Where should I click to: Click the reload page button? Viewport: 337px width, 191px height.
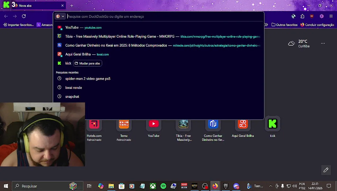[x=24, y=16]
